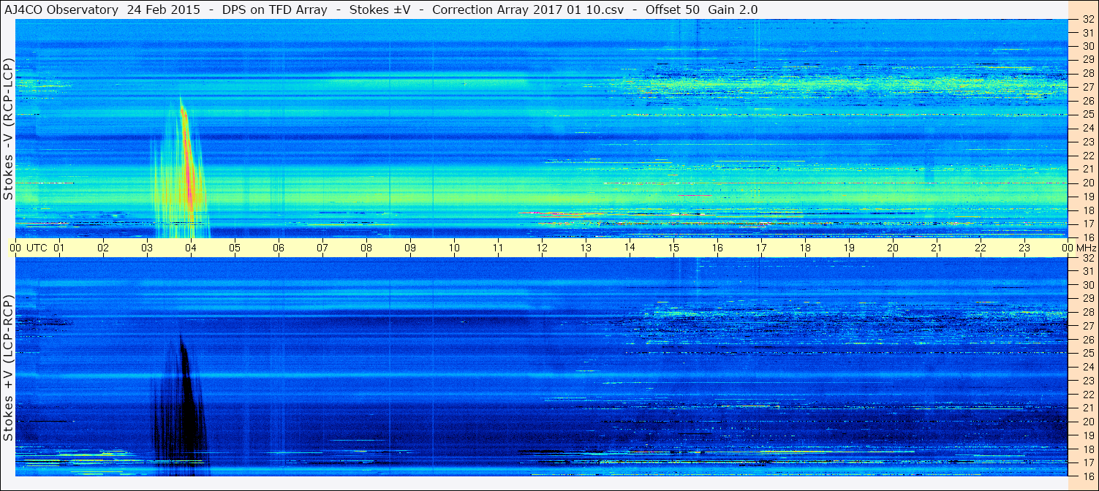Click "Correction Array 2017 01 10.csv" header text
The image size is (1099, 491).
click(x=528, y=9)
